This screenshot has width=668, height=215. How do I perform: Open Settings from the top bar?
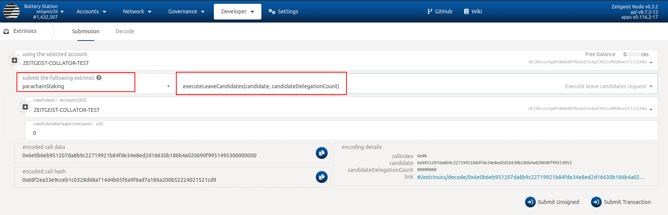pyautogui.click(x=284, y=11)
